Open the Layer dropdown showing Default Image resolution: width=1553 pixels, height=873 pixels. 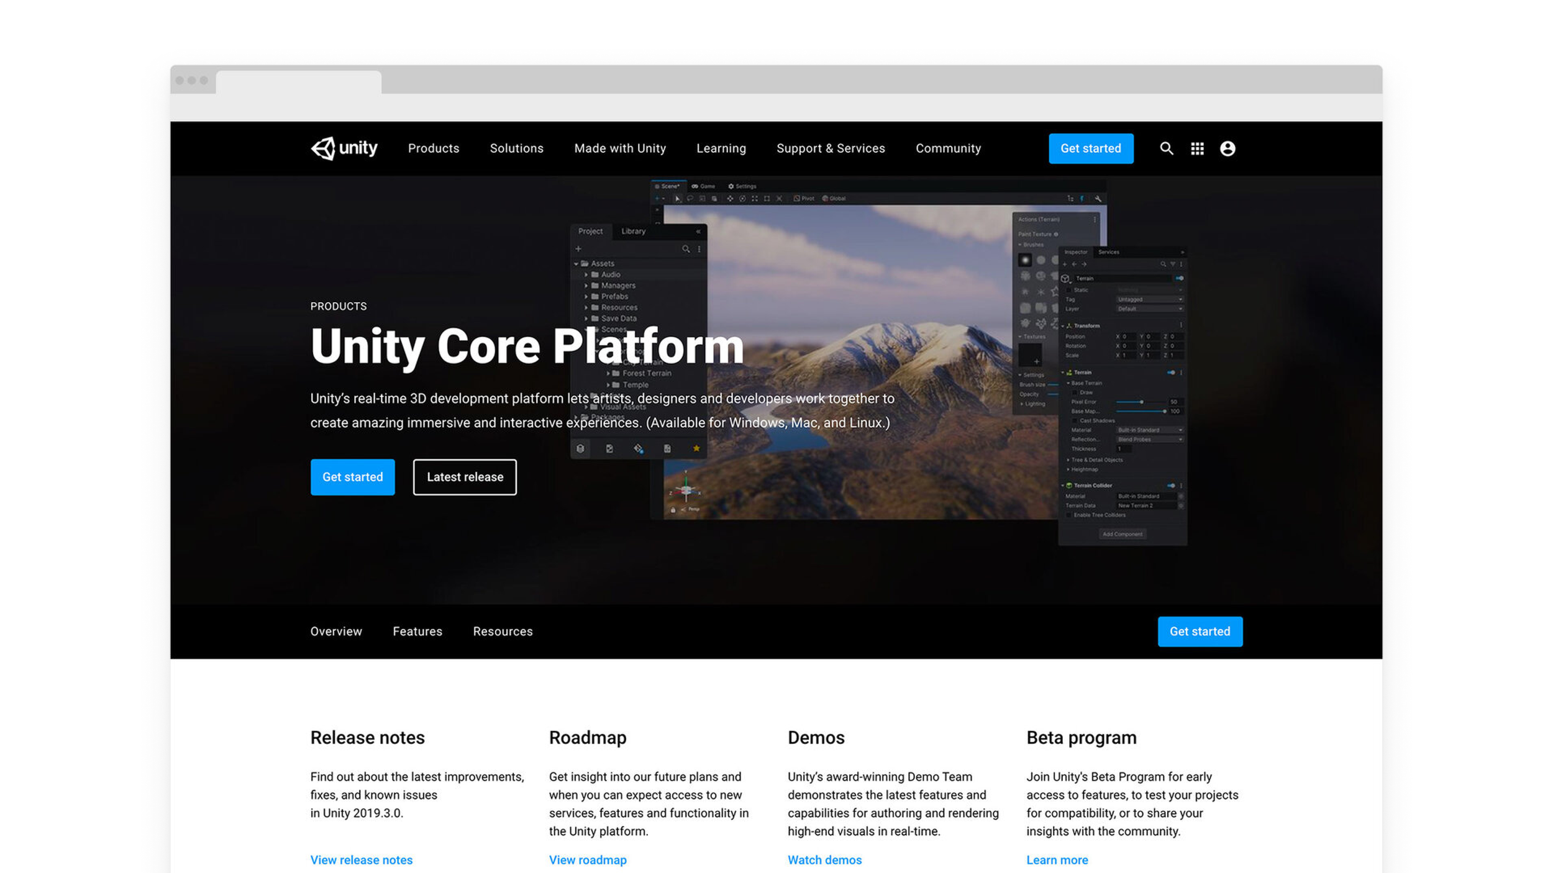click(x=1150, y=309)
